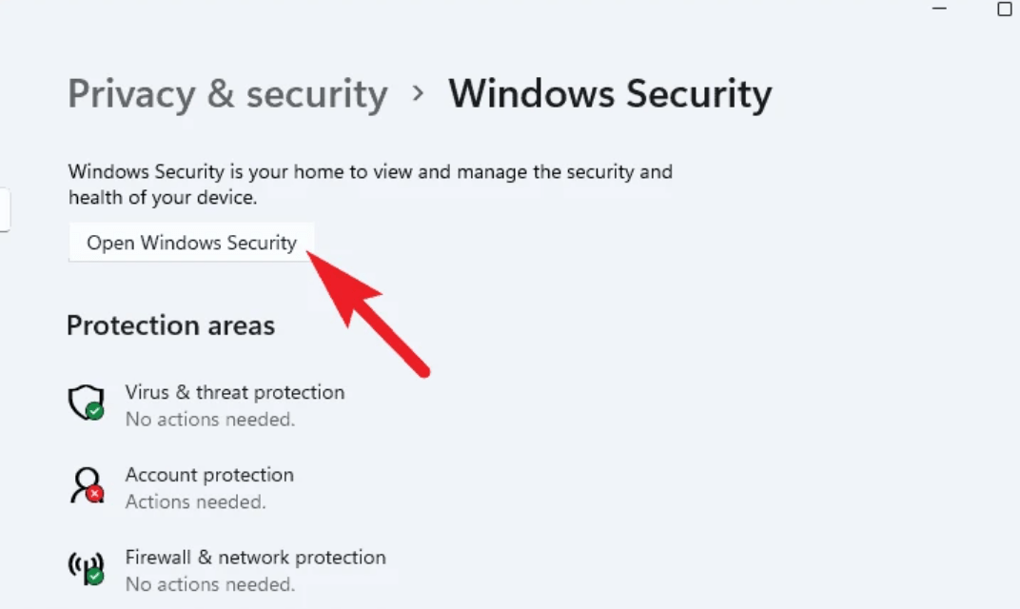Click the Account protection person icon
This screenshot has height=609, width=1020.
click(x=86, y=483)
